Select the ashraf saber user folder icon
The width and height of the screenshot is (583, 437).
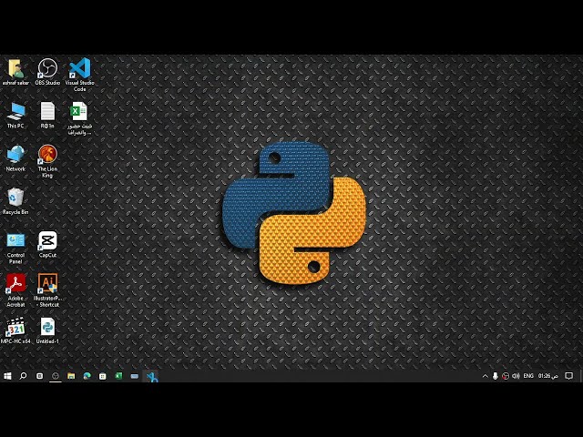point(15,72)
